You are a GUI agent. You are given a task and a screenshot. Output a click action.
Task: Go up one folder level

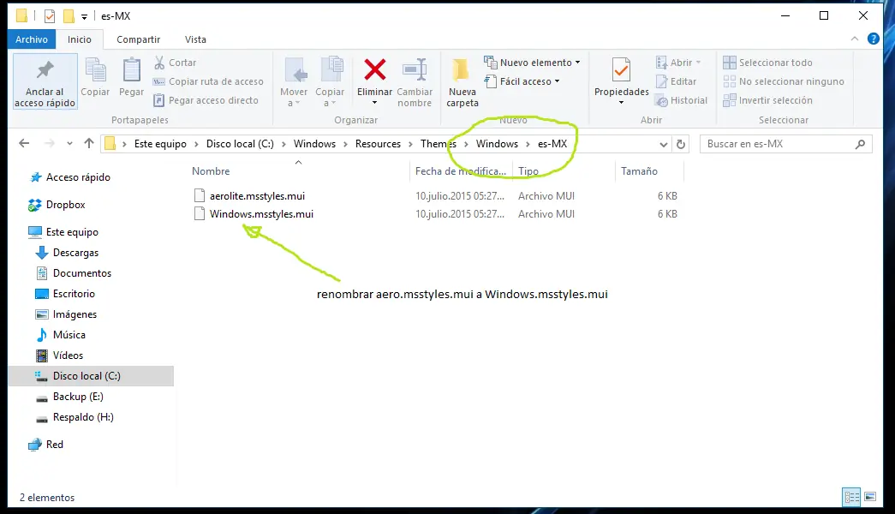coord(88,143)
